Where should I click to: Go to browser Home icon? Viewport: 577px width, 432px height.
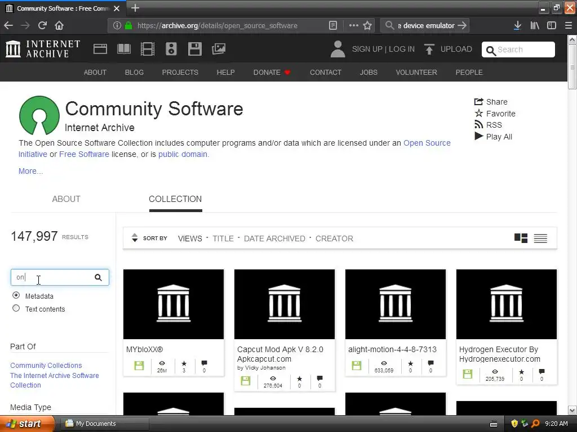[59, 25]
